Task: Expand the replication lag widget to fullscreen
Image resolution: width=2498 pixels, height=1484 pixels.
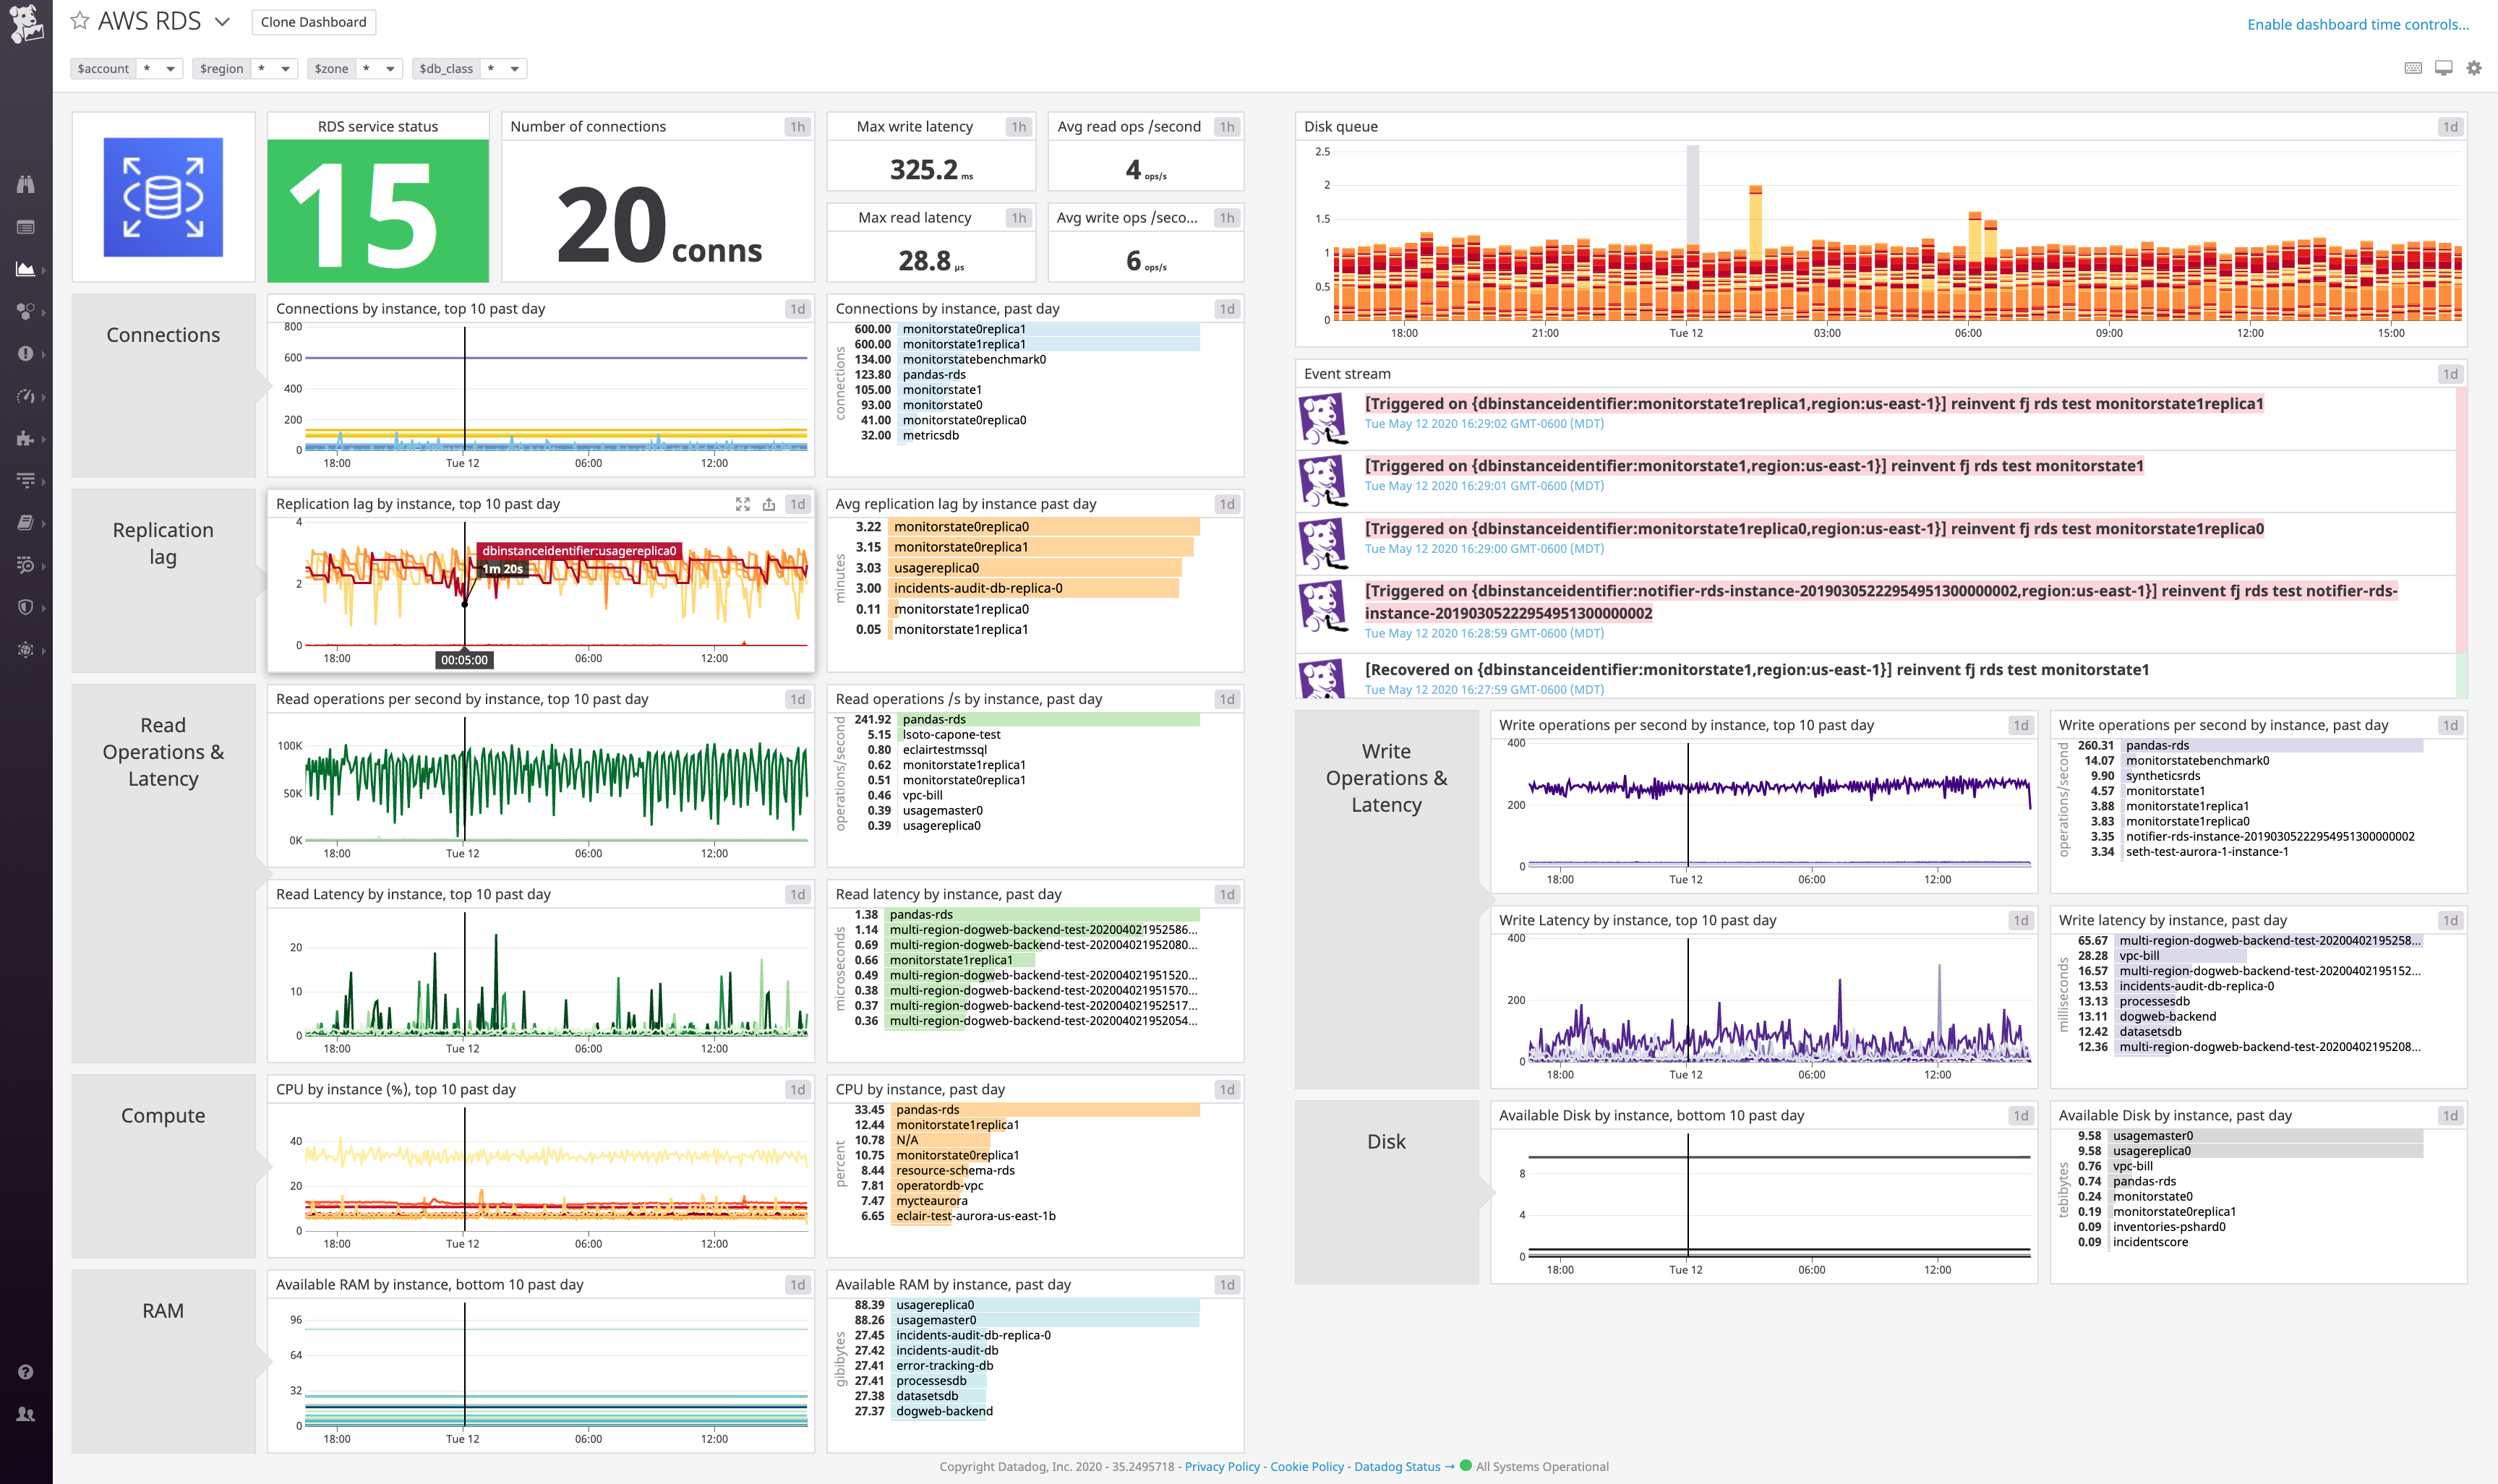Action: 742,504
